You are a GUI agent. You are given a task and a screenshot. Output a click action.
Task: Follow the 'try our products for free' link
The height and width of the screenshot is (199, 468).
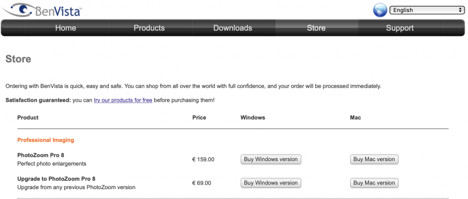pos(123,100)
